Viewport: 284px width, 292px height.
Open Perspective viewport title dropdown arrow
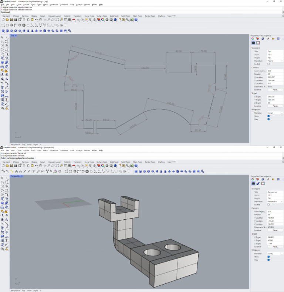(22, 176)
